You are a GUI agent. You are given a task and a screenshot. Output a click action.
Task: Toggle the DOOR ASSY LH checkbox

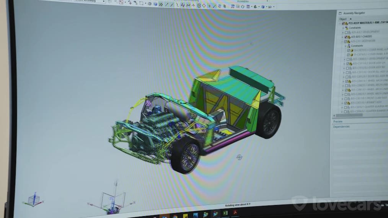pyautogui.click(x=347, y=63)
